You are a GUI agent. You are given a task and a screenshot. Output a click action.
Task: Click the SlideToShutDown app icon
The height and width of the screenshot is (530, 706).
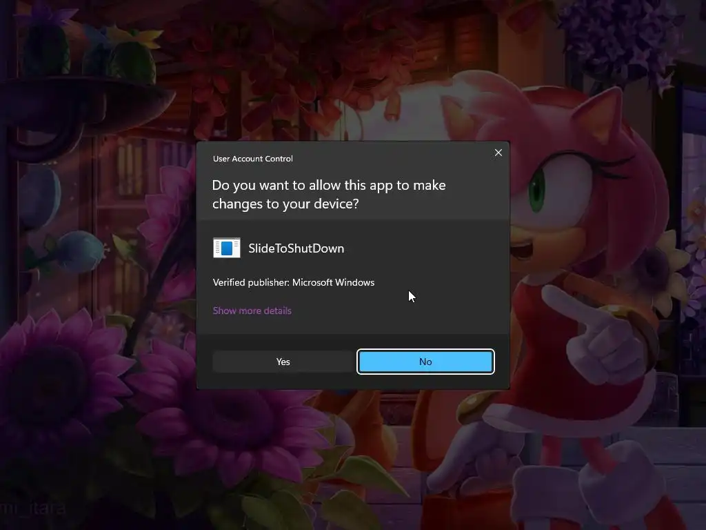pos(226,248)
